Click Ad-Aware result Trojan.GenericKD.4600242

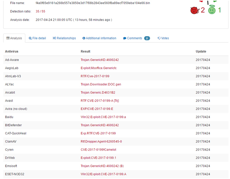(x=100, y=60)
